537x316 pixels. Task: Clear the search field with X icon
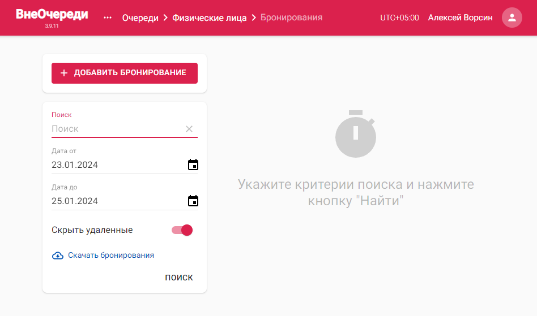click(x=189, y=129)
